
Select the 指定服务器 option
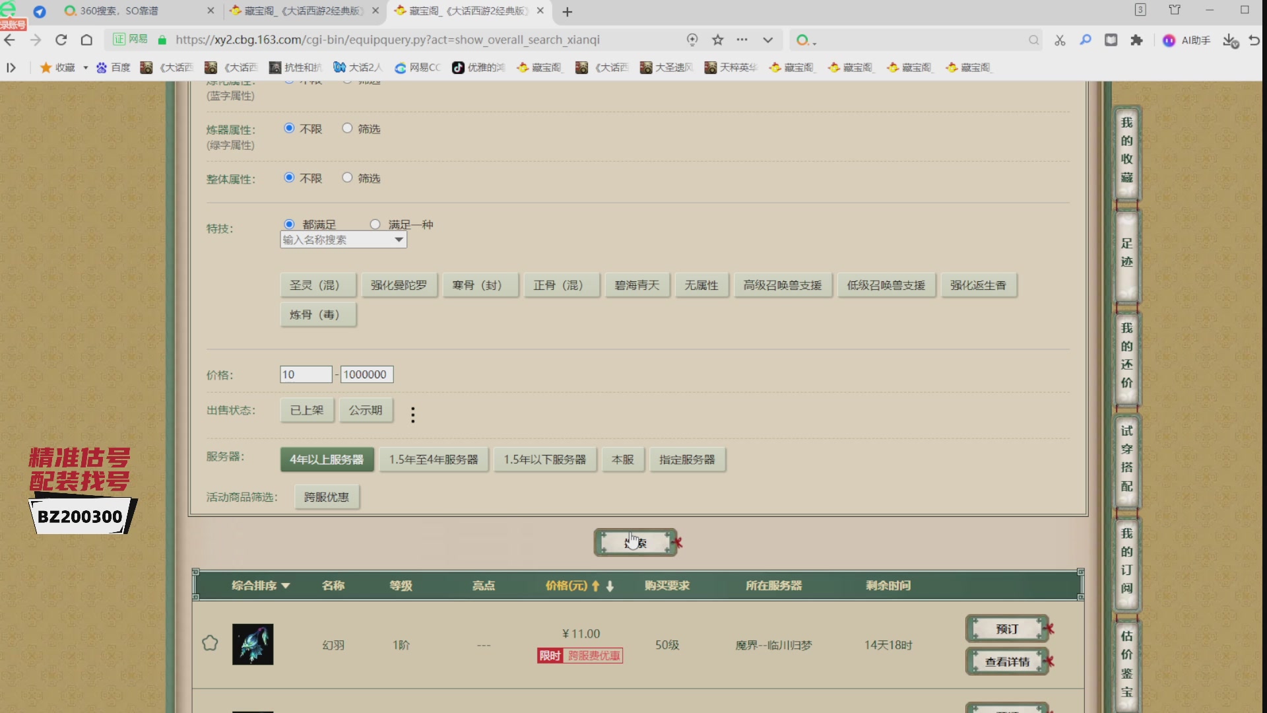[688, 459]
